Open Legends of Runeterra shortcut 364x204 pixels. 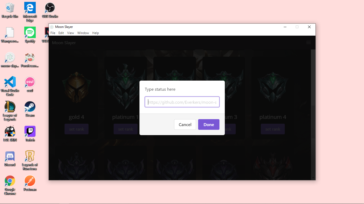click(x=30, y=160)
